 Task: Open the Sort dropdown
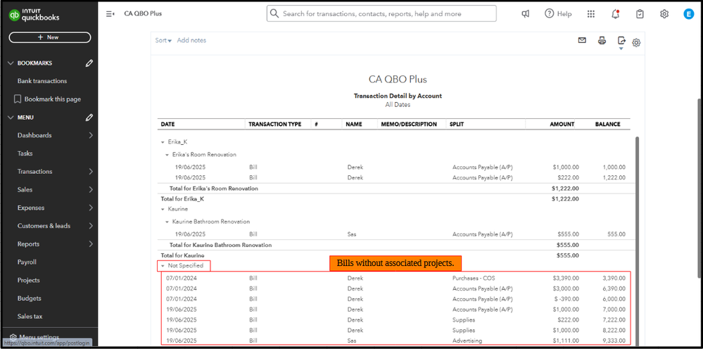(163, 40)
